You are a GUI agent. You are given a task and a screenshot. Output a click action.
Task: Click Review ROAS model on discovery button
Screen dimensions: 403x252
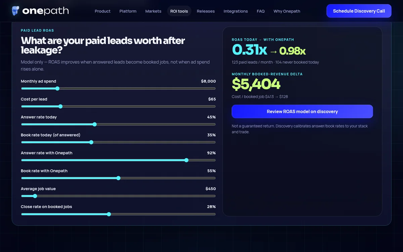(x=302, y=112)
